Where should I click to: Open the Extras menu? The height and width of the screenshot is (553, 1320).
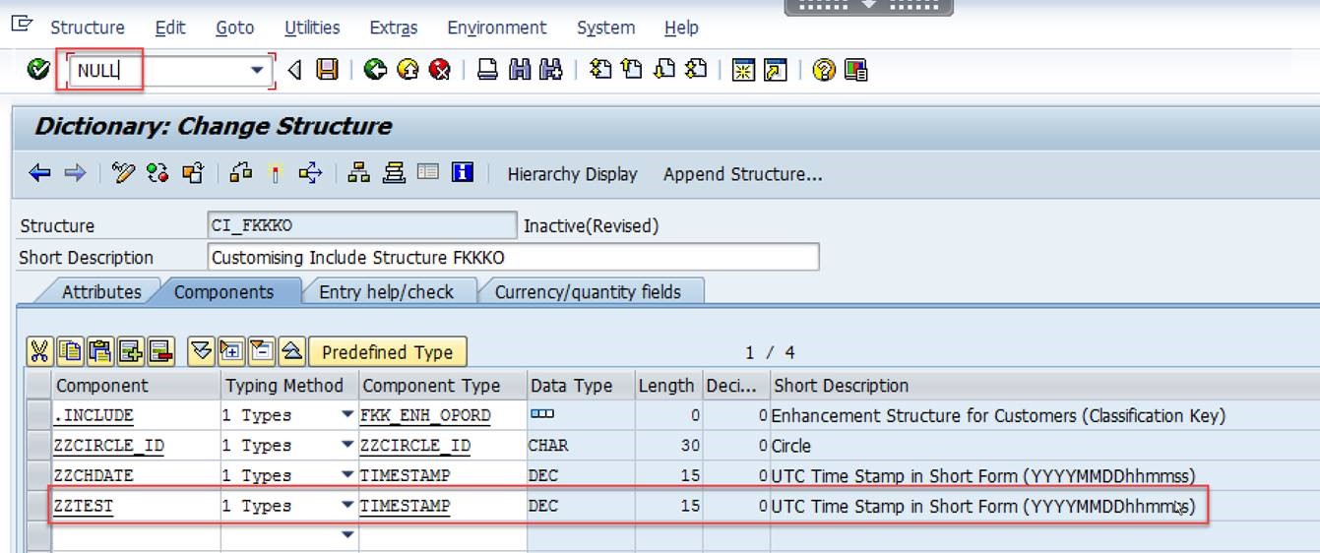[394, 28]
